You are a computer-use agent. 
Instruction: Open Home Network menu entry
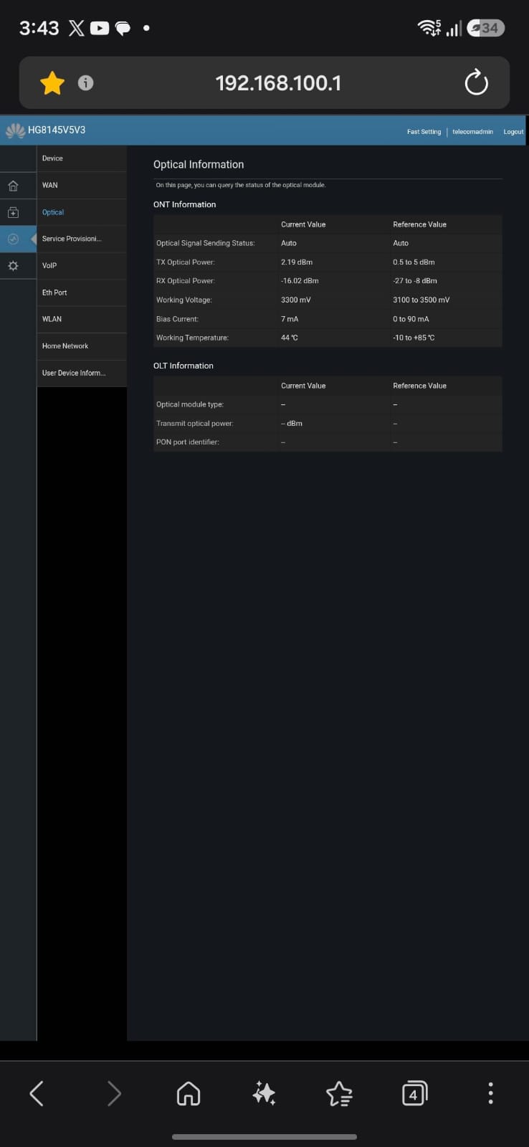[x=82, y=346]
